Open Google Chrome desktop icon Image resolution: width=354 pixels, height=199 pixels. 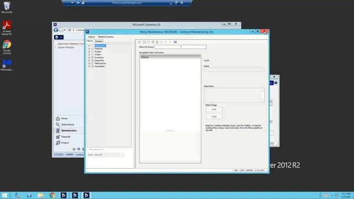[7, 48]
